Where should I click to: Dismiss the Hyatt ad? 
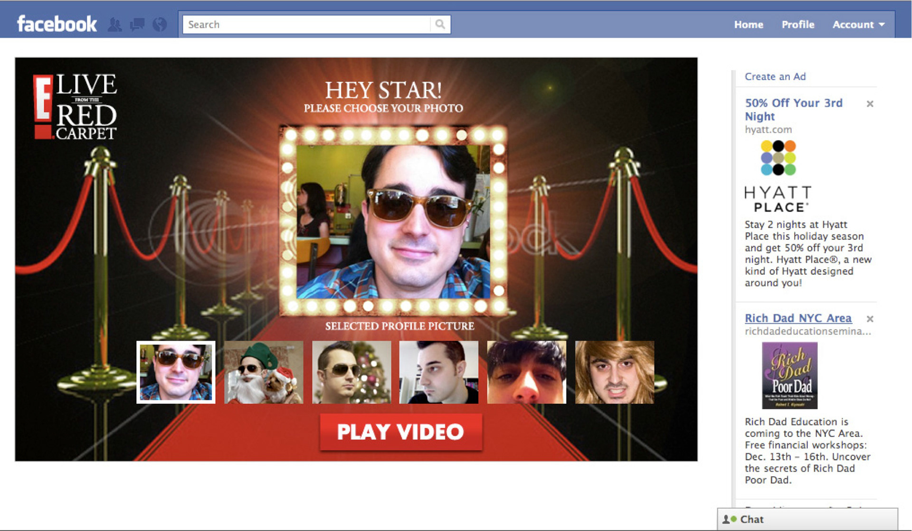click(870, 103)
